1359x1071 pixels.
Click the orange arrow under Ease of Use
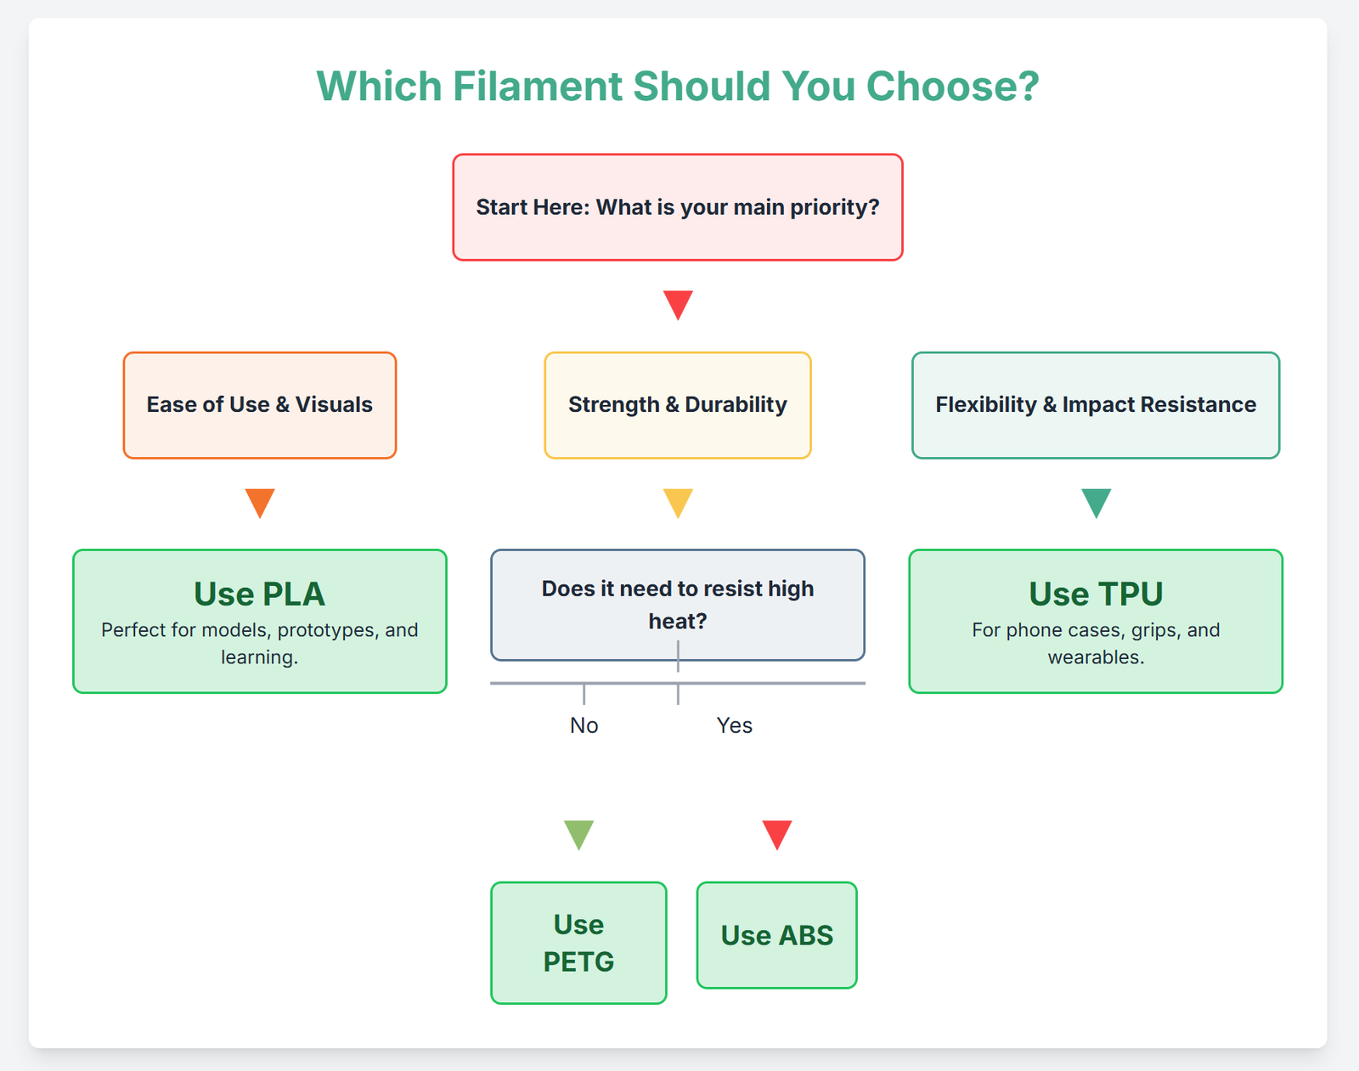260,502
